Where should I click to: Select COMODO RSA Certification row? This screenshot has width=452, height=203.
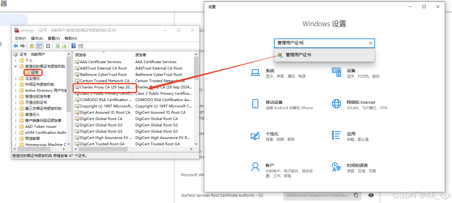(x=134, y=100)
